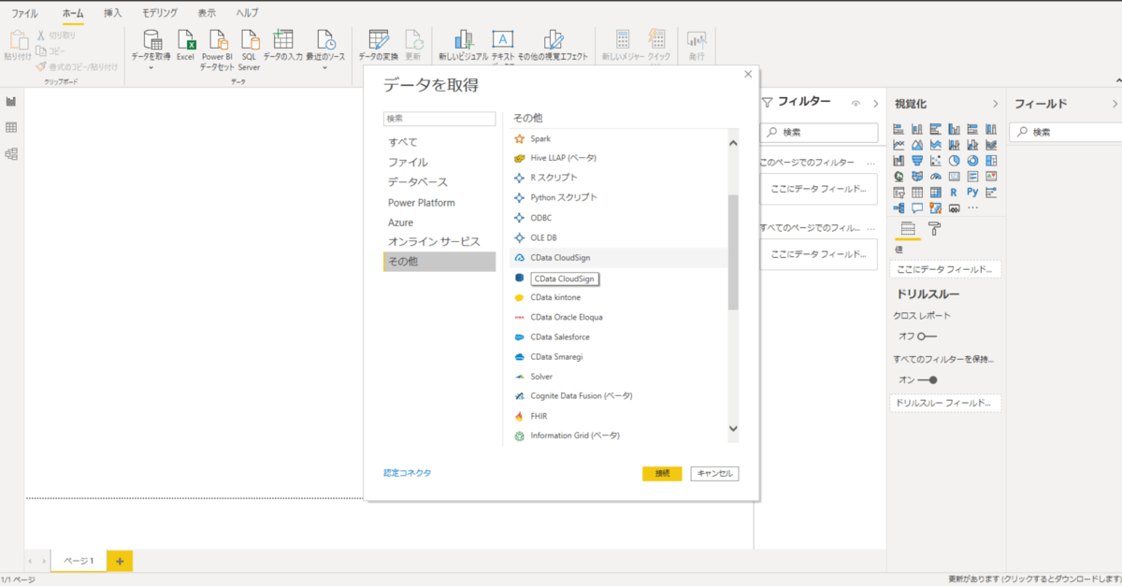
Task: Choose データベース category in the dialog
Action: click(439, 181)
